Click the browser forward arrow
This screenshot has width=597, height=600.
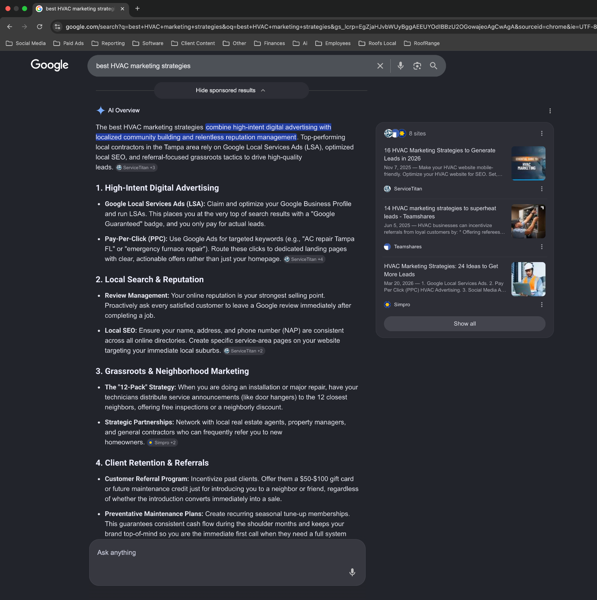(25, 27)
